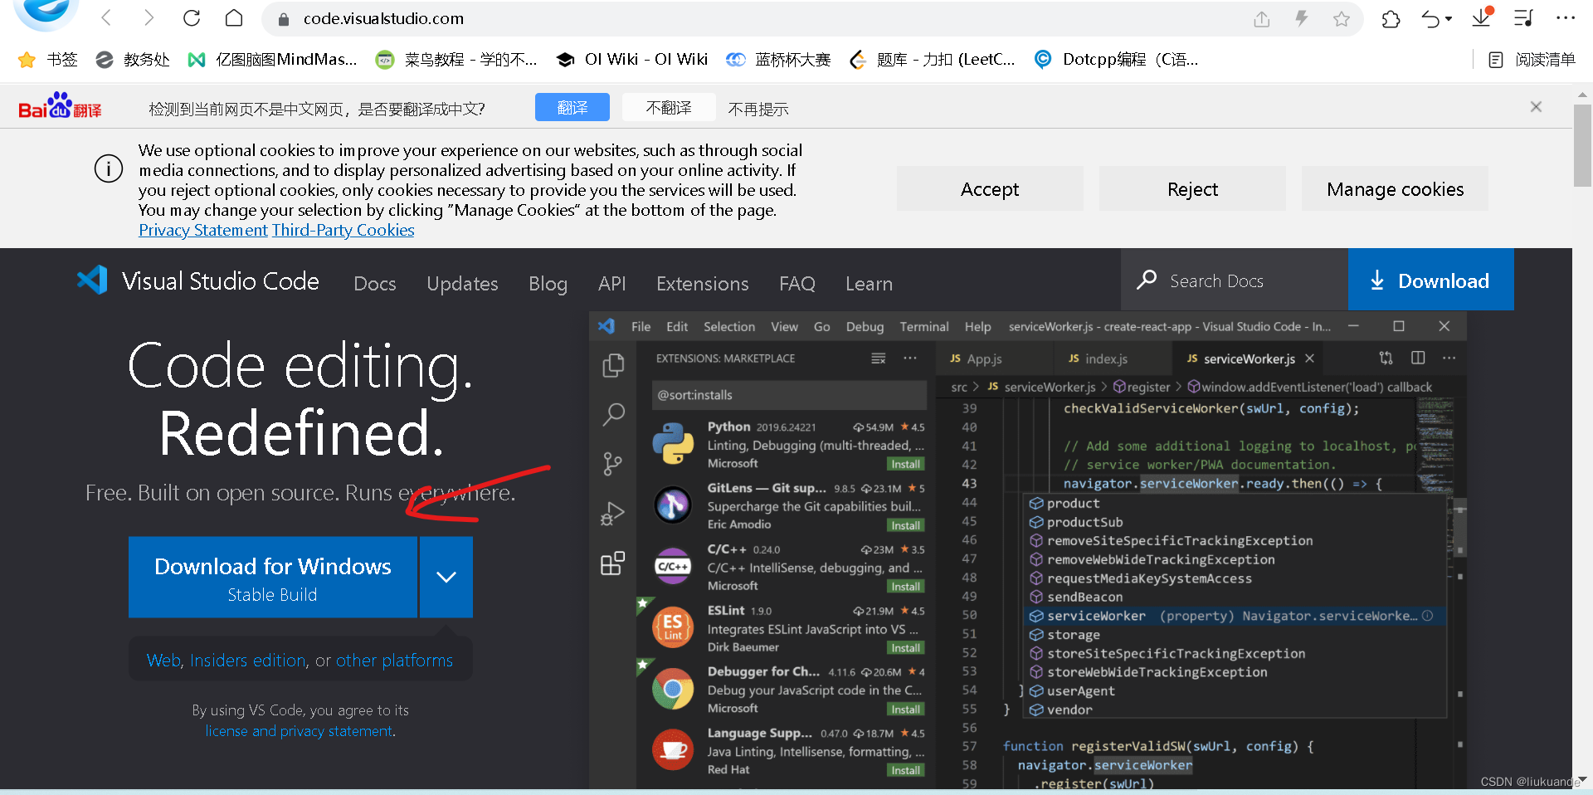Click into the Search Docs field

click(x=1235, y=280)
